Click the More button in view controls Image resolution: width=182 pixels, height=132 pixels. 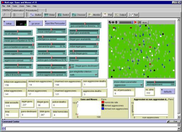[145, 22]
